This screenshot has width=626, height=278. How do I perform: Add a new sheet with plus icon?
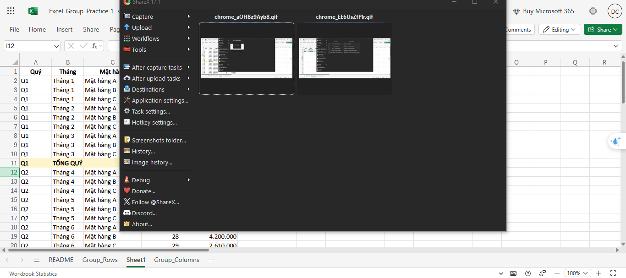pos(211,260)
